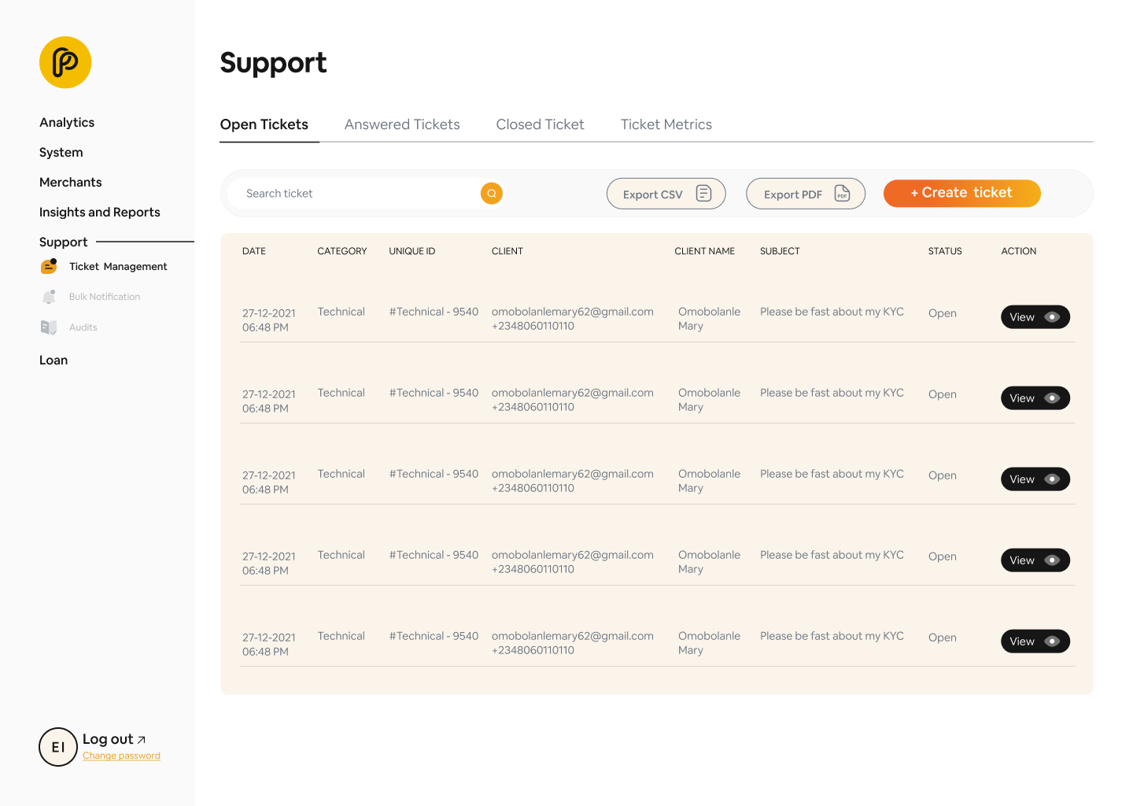This screenshot has width=1133, height=806.
Task: Click the first row's Open status
Action: 943,313
